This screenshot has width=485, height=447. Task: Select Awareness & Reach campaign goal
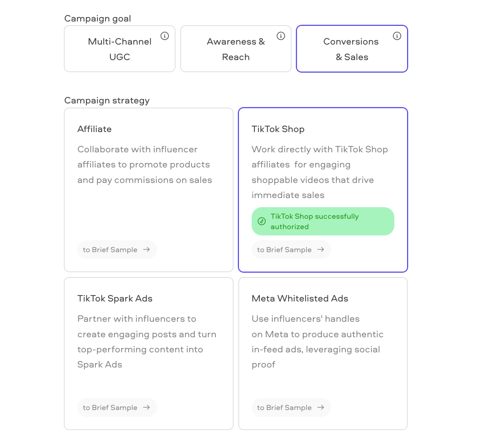tap(236, 49)
